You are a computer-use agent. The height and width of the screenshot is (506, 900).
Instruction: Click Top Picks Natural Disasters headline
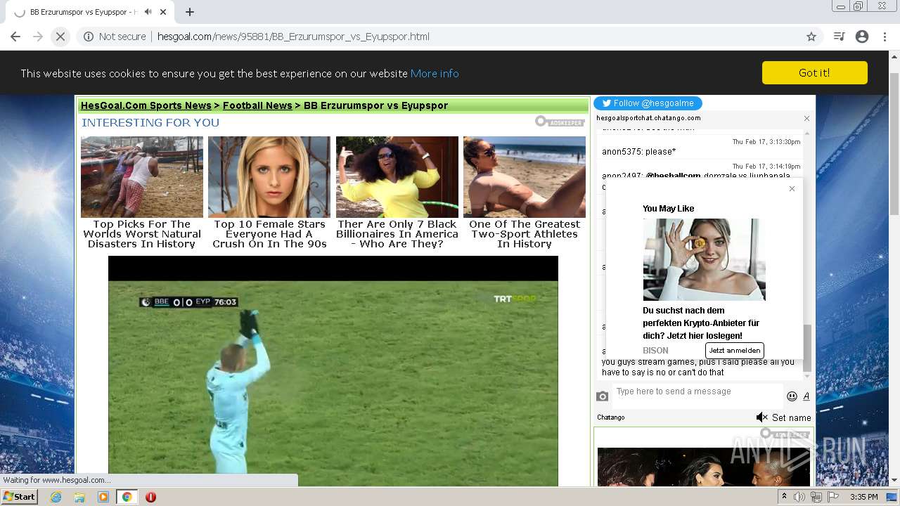[142, 234]
